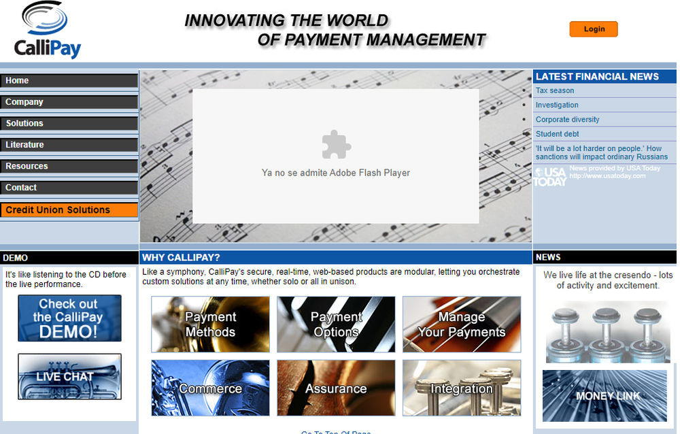Image resolution: width=680 pixels, height=434 pixels.
Task: Click the 'We live life at the cresendo' text
Action: [x=608, y=280]
